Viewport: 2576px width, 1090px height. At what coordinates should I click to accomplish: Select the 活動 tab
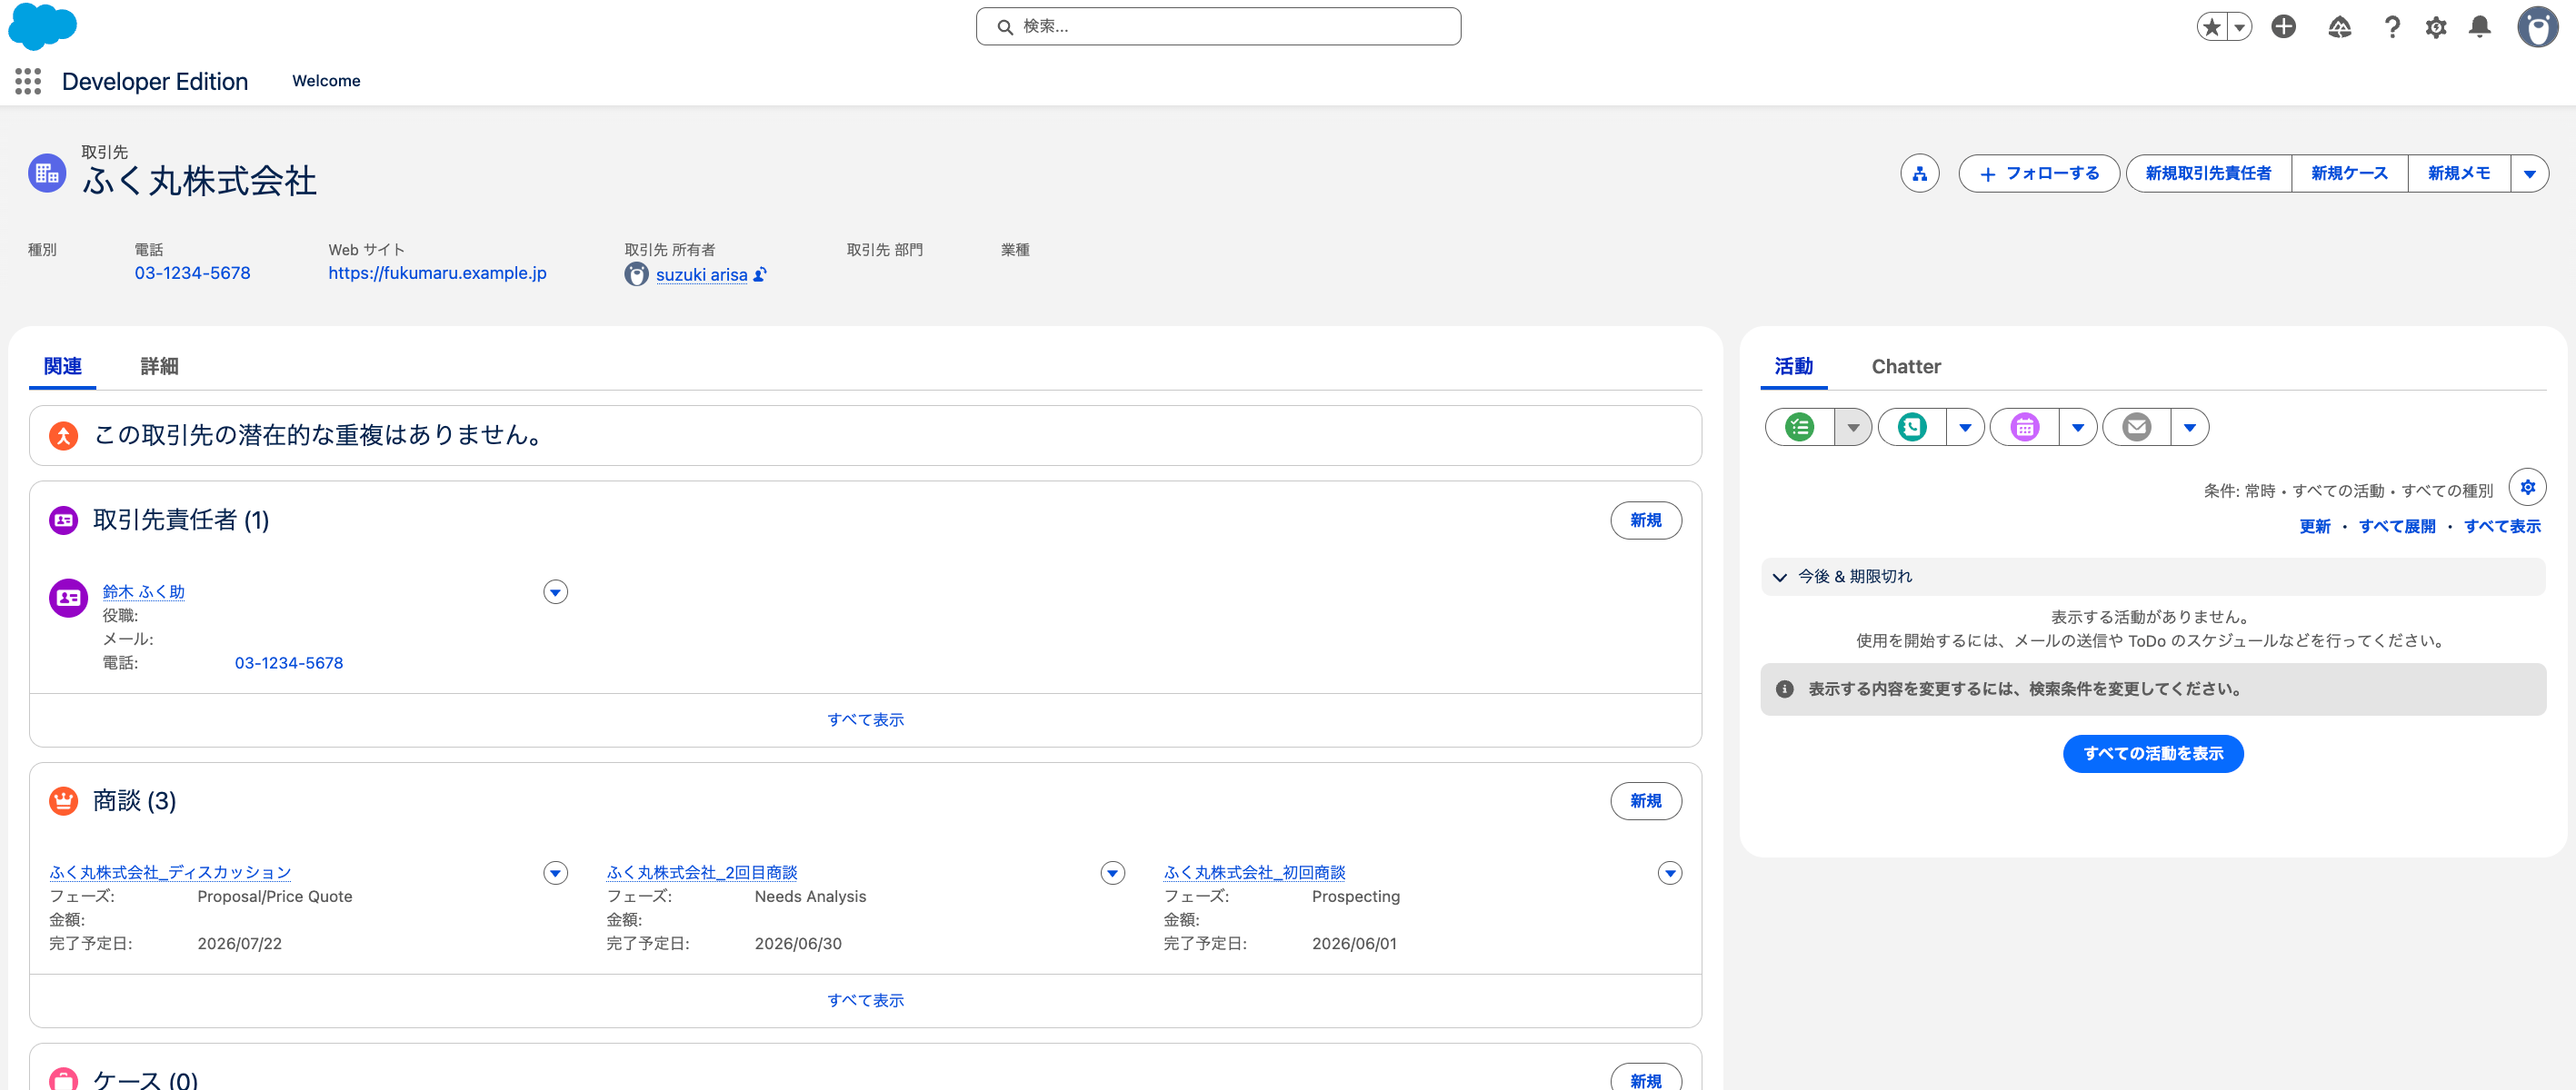pyautogui.click(x=1794, y=367)
